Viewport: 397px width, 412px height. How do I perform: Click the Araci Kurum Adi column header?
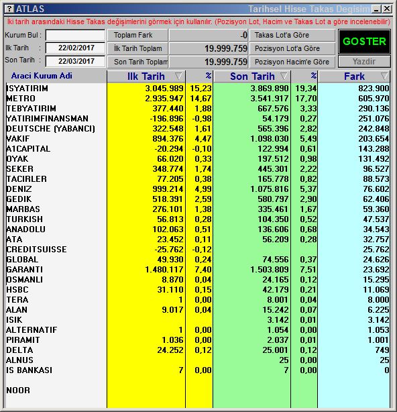(42, 76)
